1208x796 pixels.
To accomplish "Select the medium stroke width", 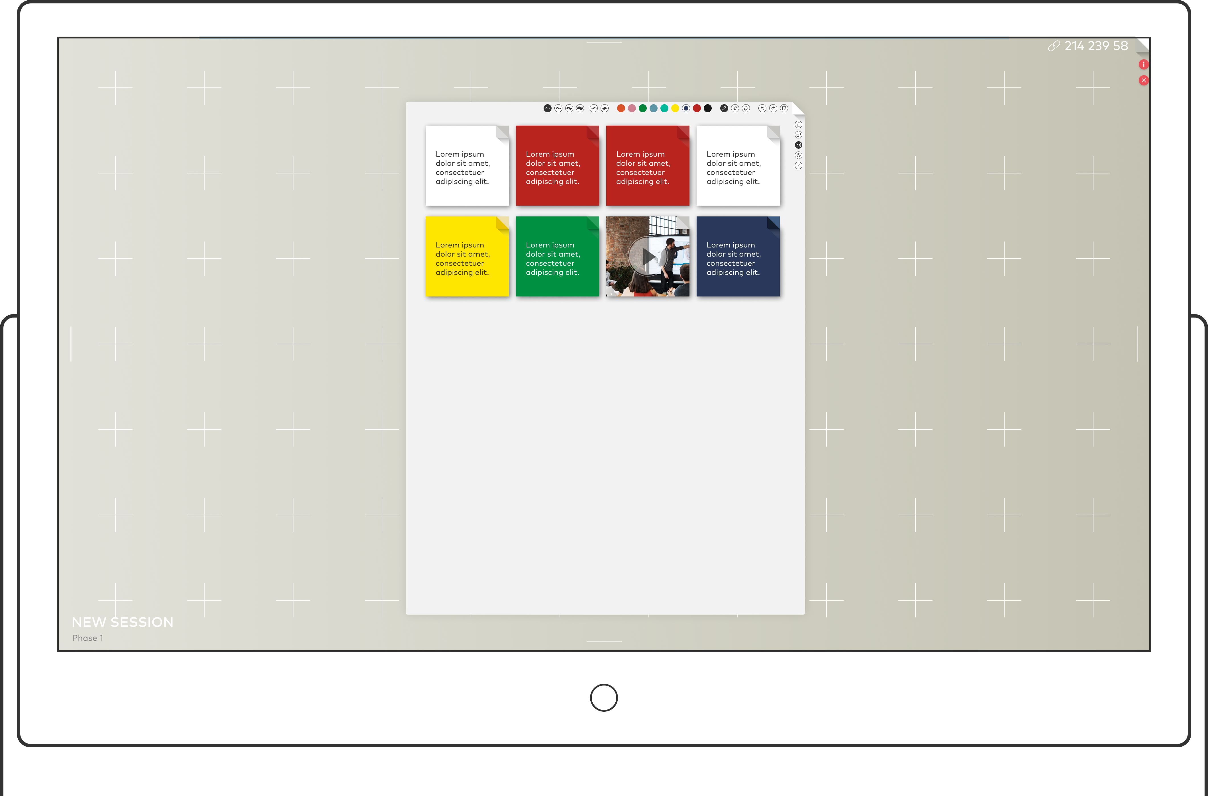I will pyautogui.click(x=569, y=108).
